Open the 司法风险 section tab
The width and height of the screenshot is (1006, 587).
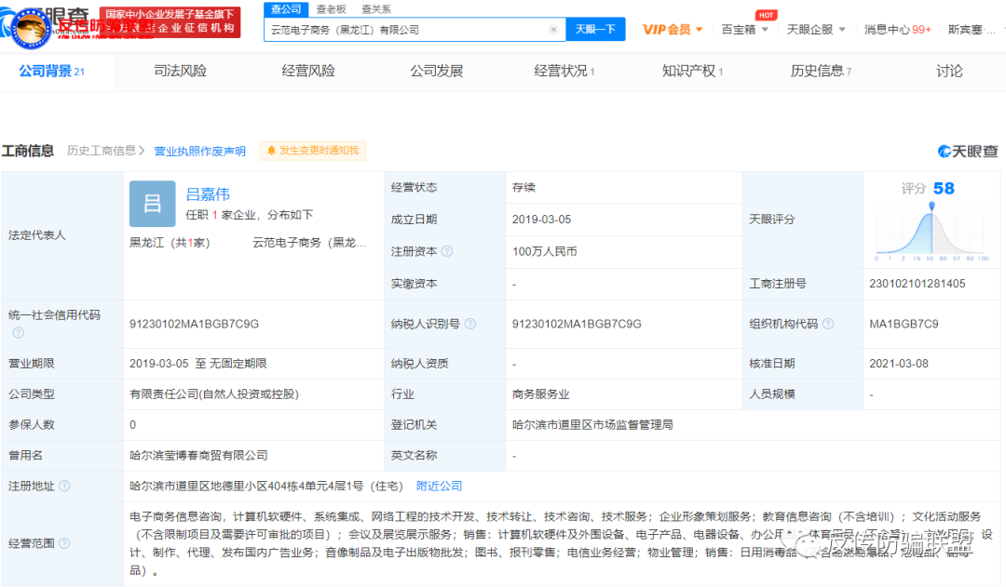click(x=179, y=70)
